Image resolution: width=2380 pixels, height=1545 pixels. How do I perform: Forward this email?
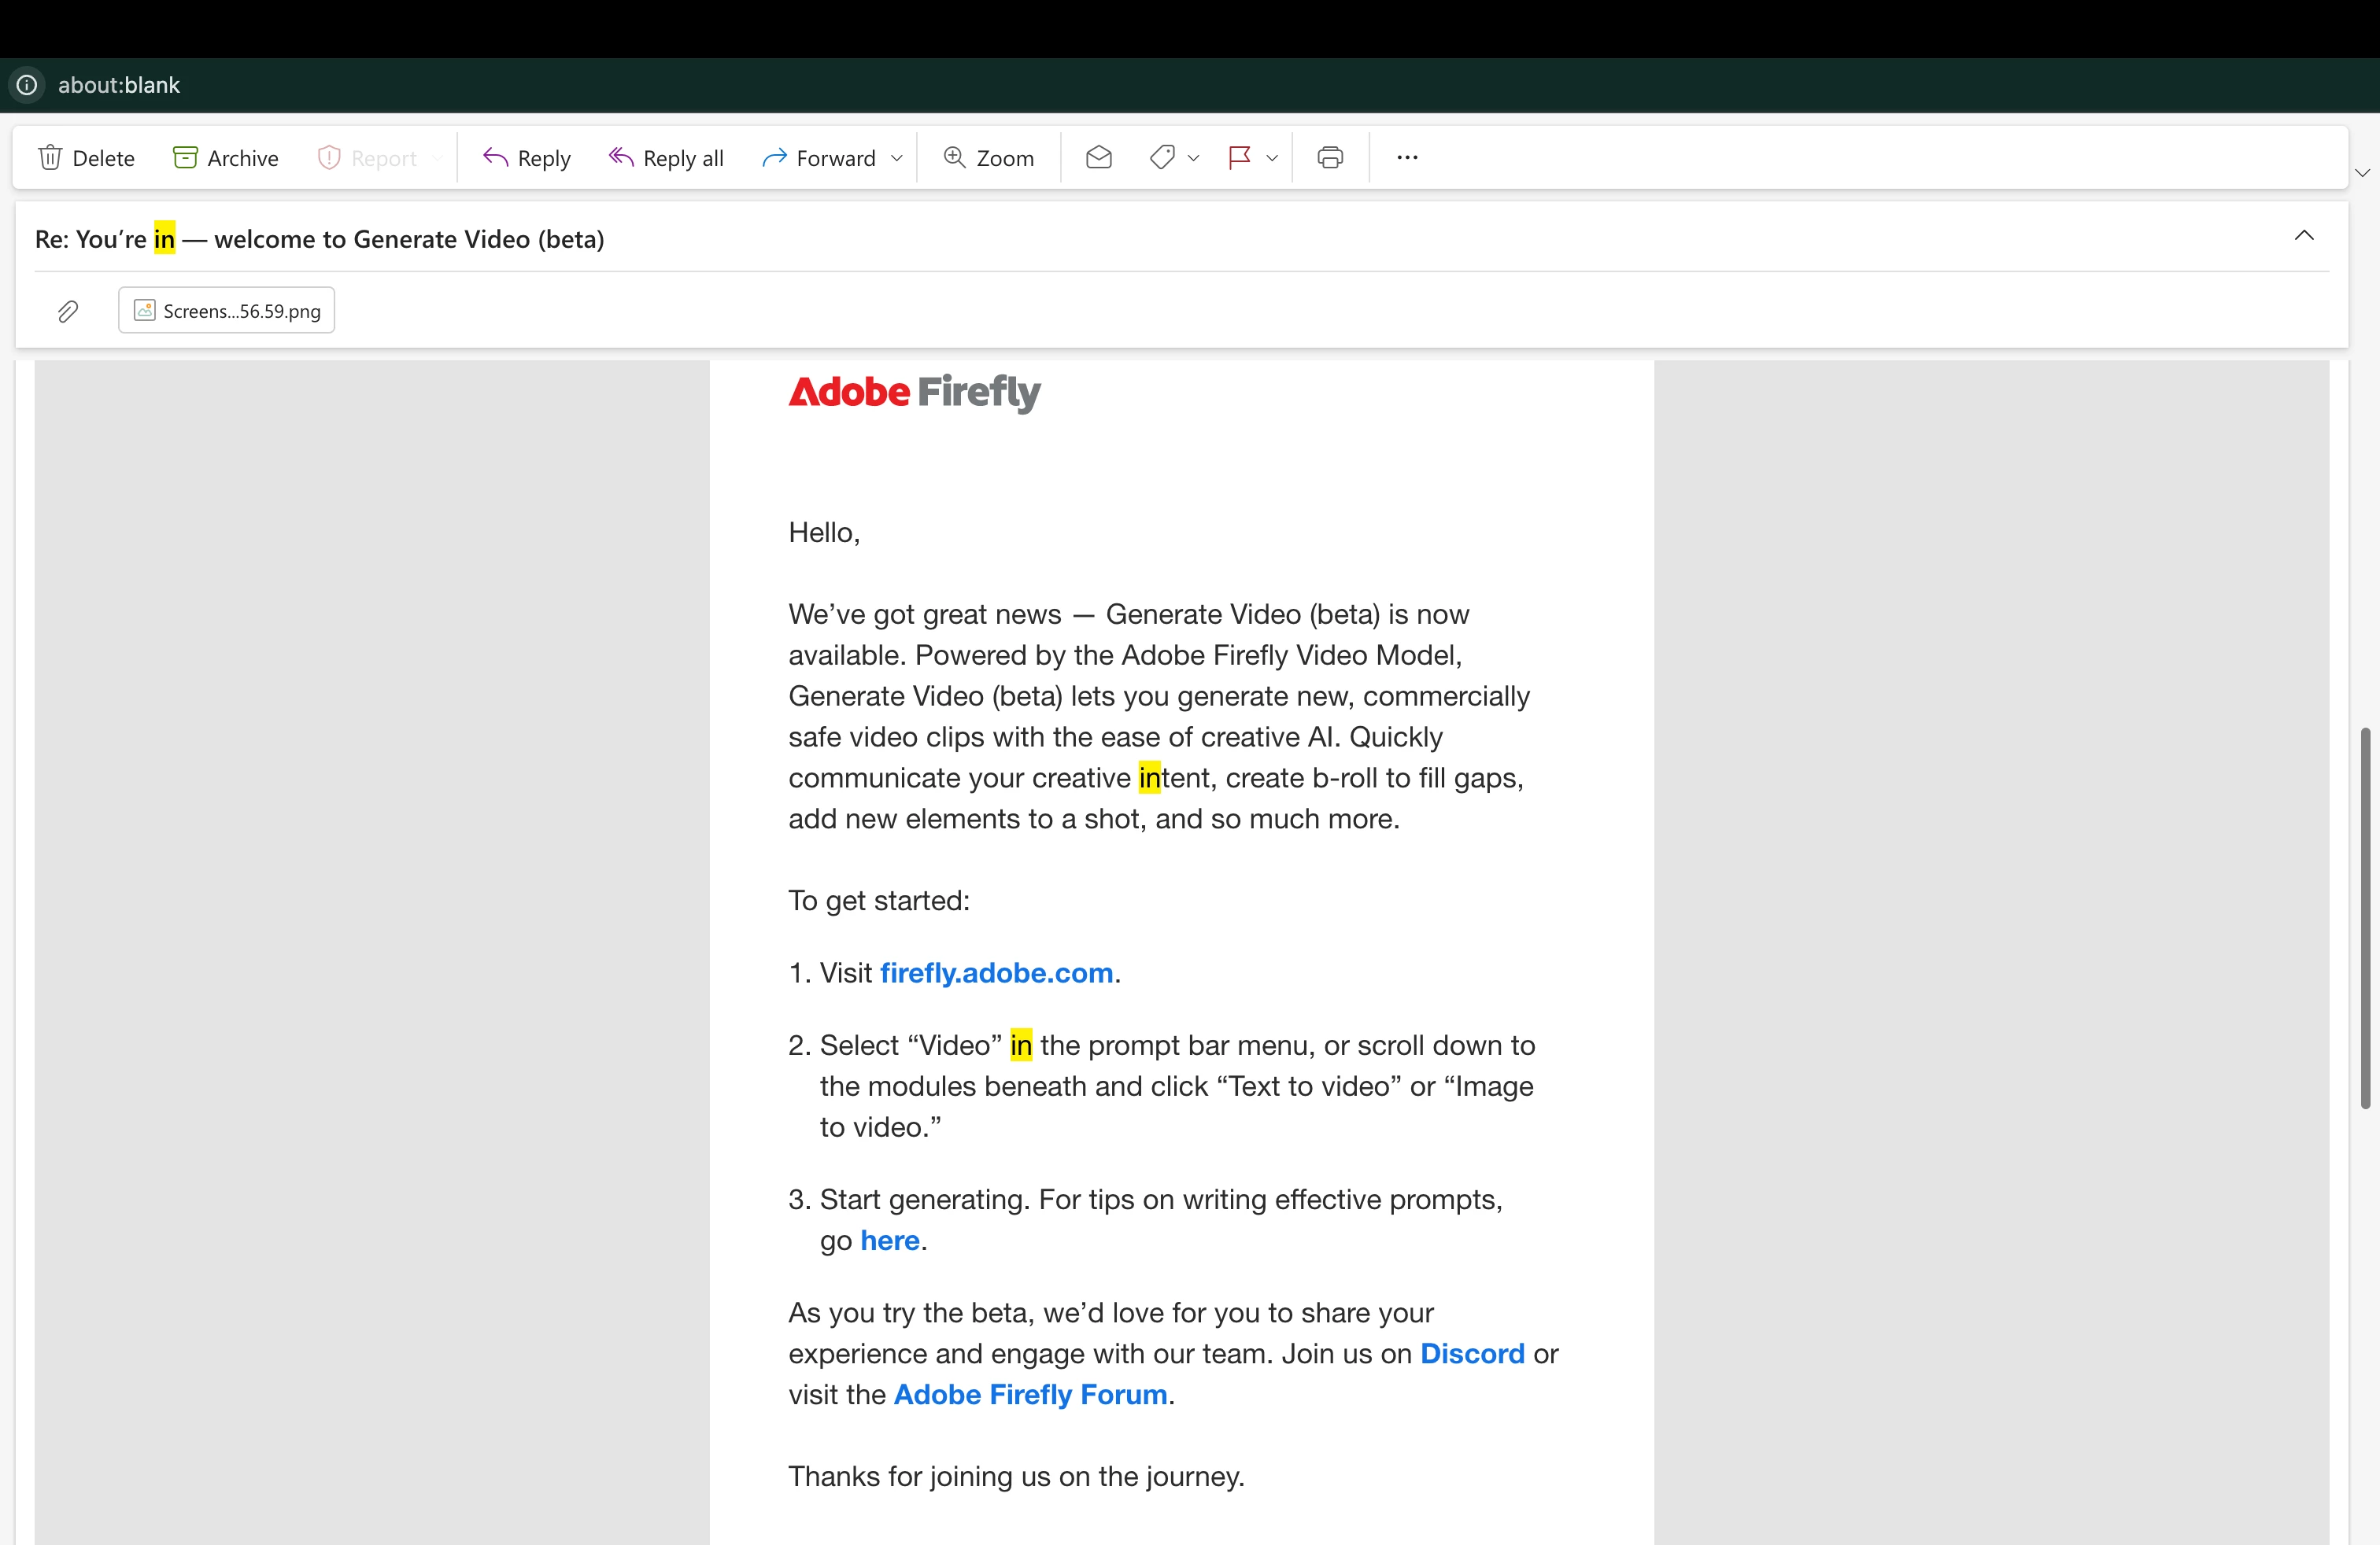coord(819,158)
